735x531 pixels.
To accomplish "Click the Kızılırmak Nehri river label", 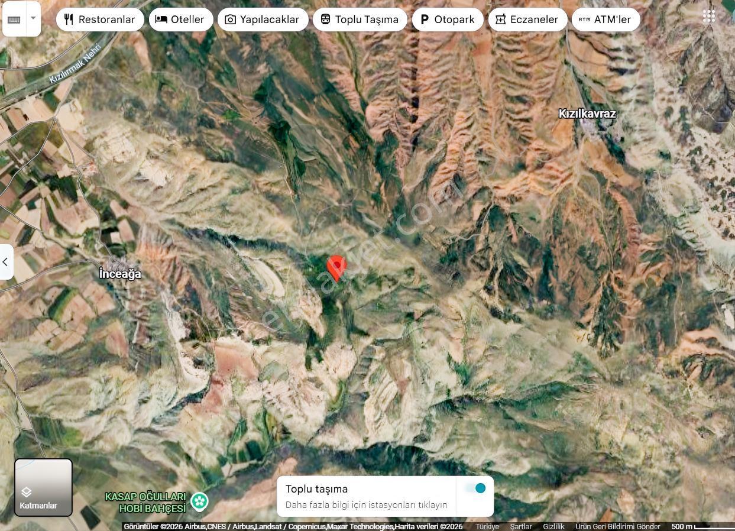I will pyautogui.click(x=75, y=63).
